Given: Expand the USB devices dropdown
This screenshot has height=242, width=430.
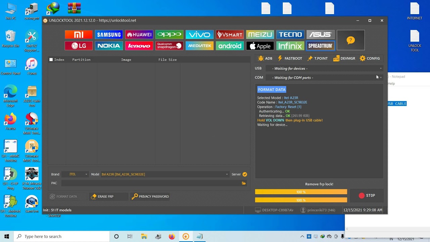Looking at the screenshot, I should point(324,68).
